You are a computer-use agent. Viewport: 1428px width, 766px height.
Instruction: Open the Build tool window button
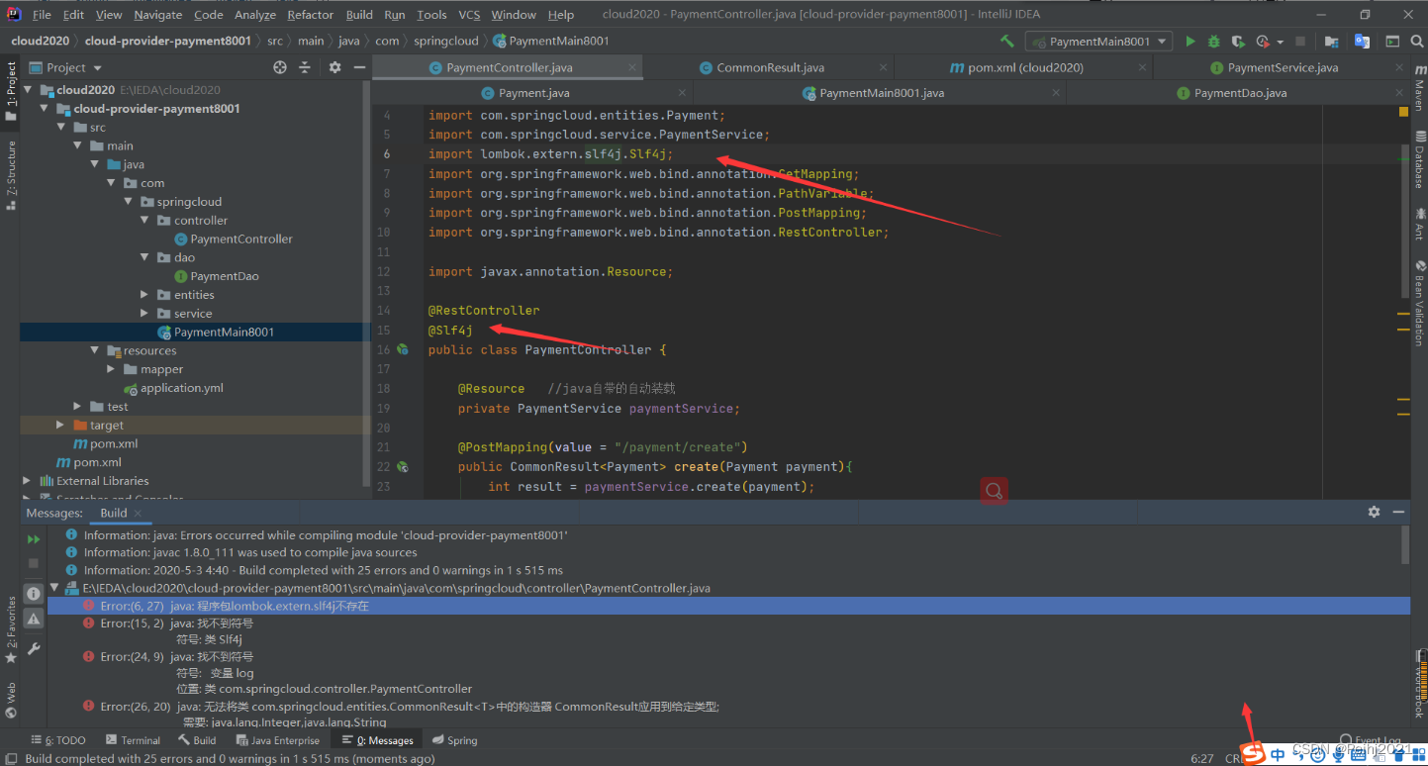coord(197,740)
